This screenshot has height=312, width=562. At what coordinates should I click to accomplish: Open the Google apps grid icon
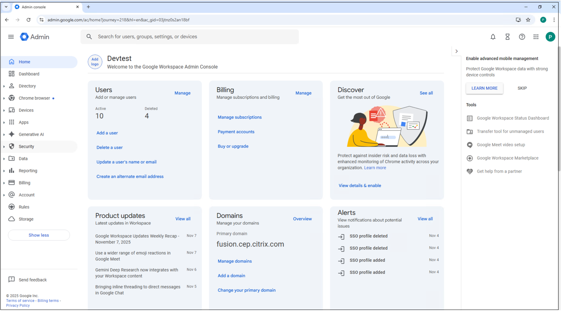[x=535, y=37]
